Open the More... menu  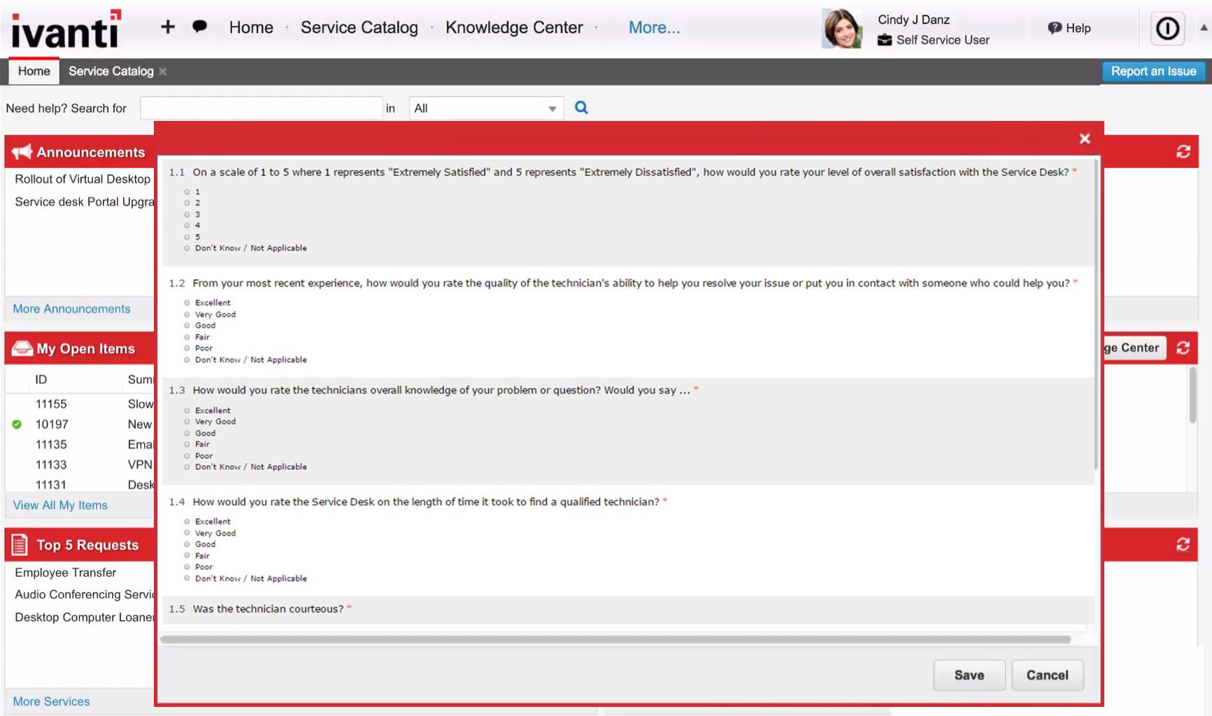[654, 27]
